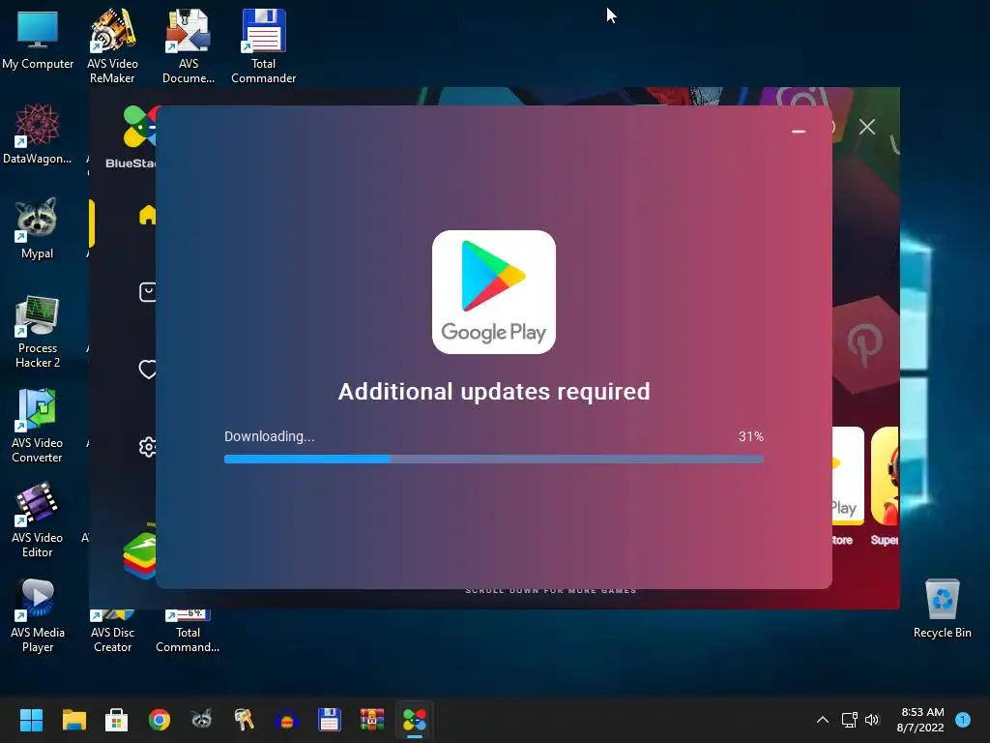Open WinRAR books icon in taskbar
The width and height of the screenshot is (990, 743).
tap(372, 720)
